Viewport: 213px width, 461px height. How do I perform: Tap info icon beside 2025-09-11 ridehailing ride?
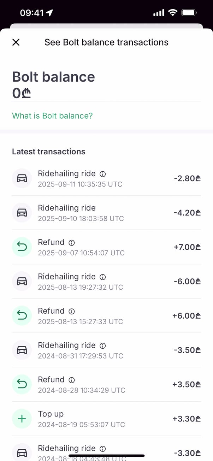pos(103,174)
